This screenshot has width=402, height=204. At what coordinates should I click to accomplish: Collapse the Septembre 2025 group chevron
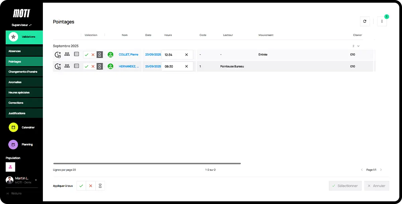point(358,46)
